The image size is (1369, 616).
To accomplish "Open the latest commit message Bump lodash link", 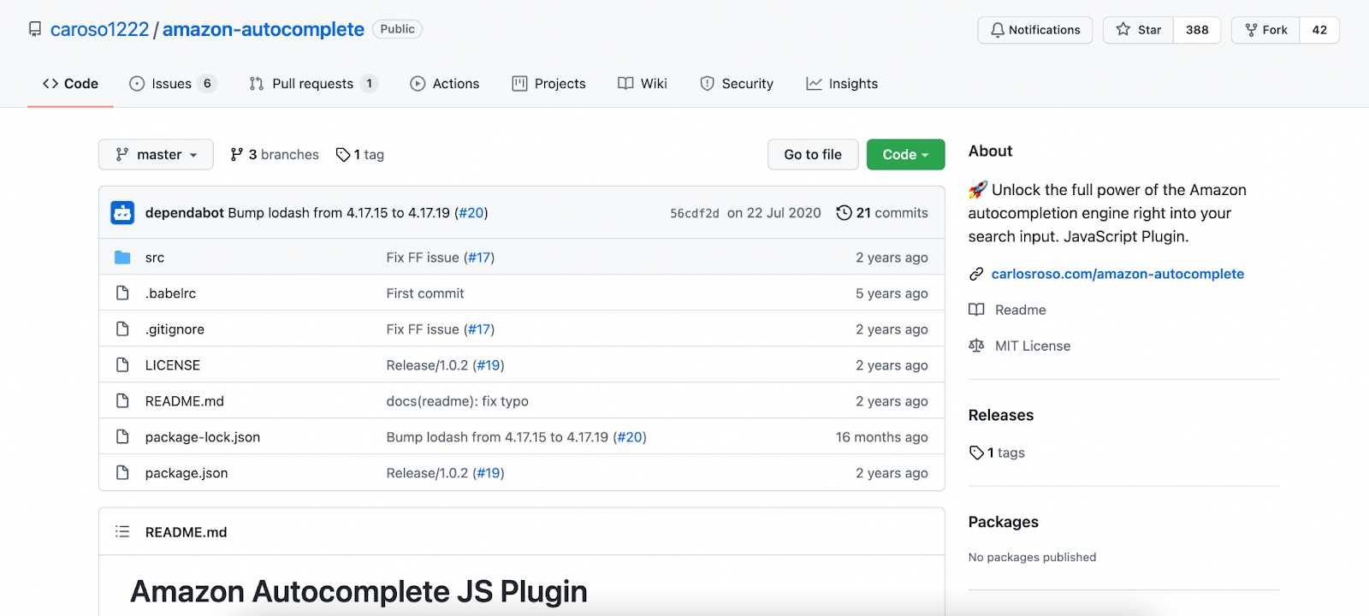I will (x=339, y=213).
